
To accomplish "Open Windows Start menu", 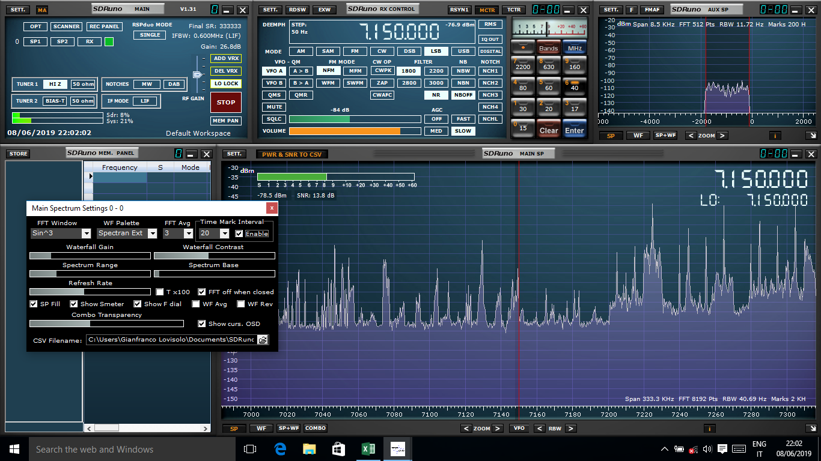I will [x=14, y=449].
